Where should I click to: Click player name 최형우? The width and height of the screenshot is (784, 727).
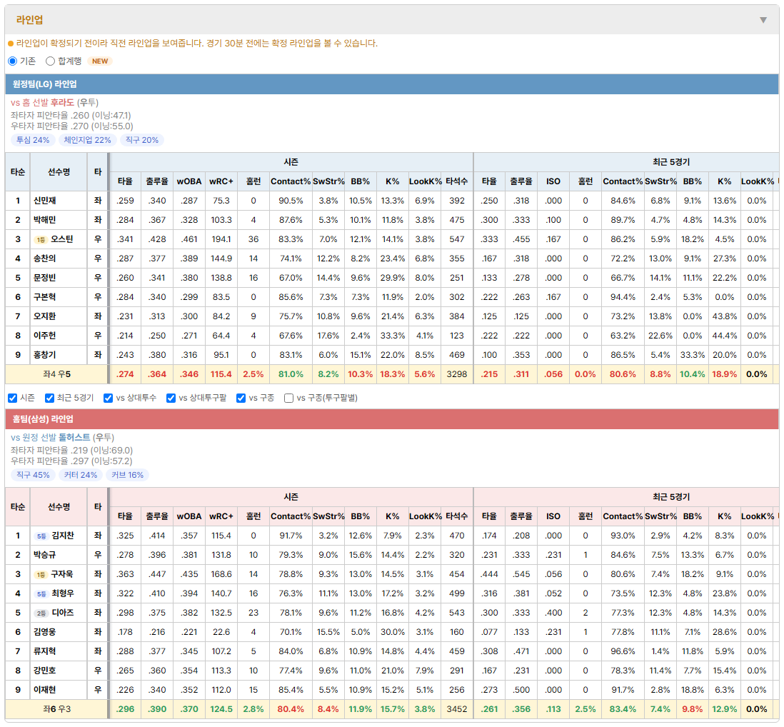(x=63, y=593)
